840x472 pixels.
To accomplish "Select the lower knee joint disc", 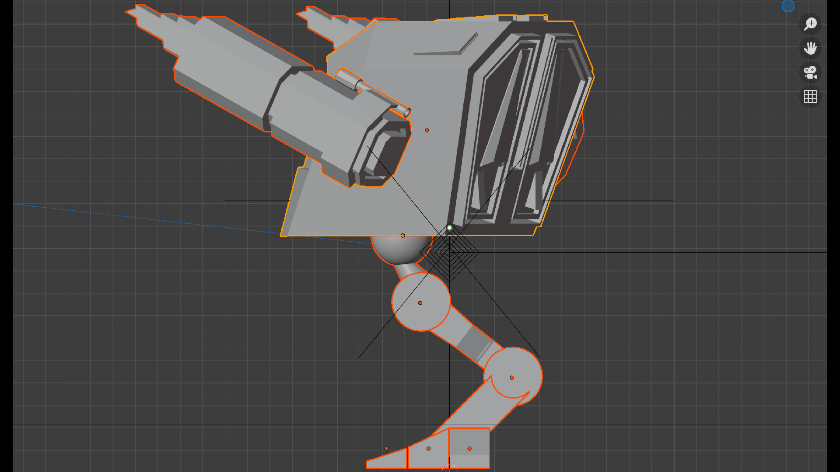I will pyautogui.click(x=513, y=377).
